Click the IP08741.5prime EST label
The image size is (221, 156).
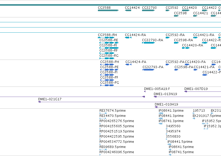click(181, 152)
